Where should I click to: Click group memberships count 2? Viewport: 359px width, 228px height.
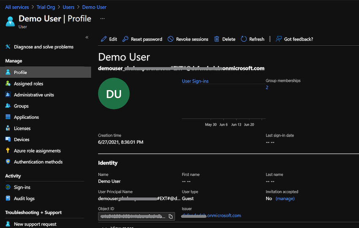(x=267, y=88)
